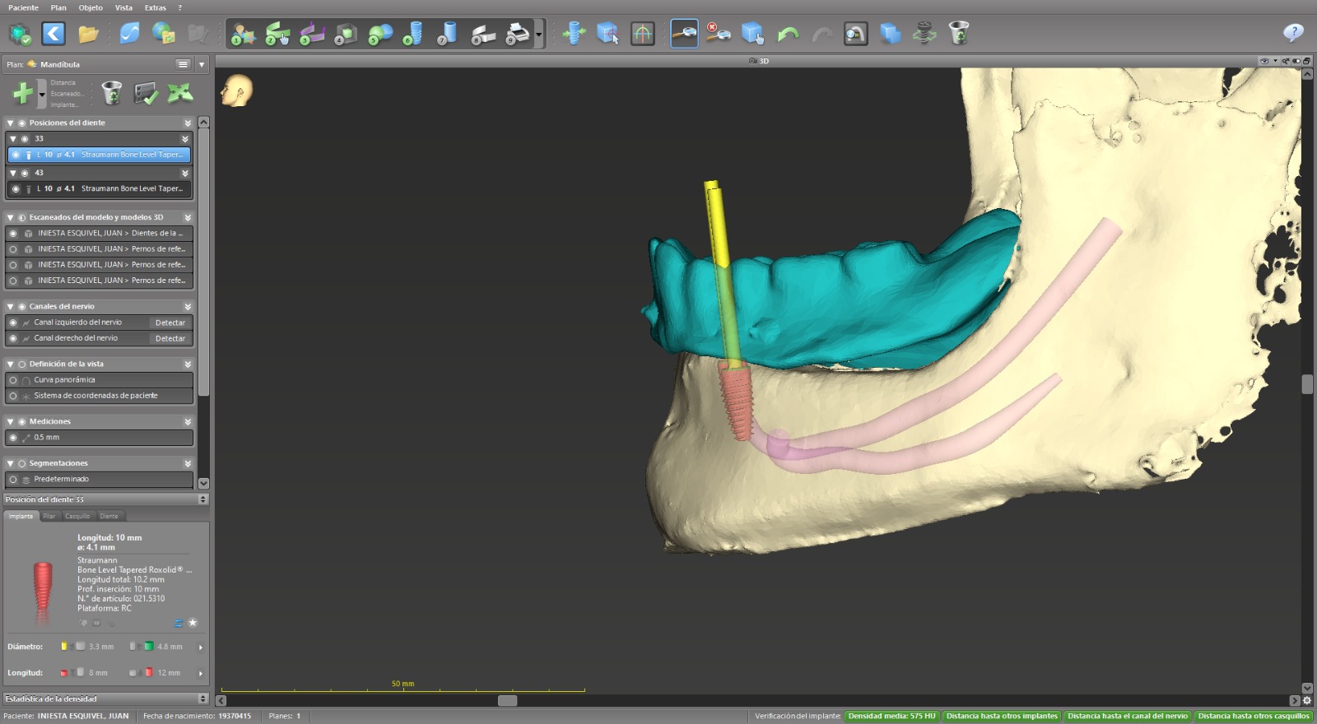Click the star favorite icon for the implant

[193, 623]
